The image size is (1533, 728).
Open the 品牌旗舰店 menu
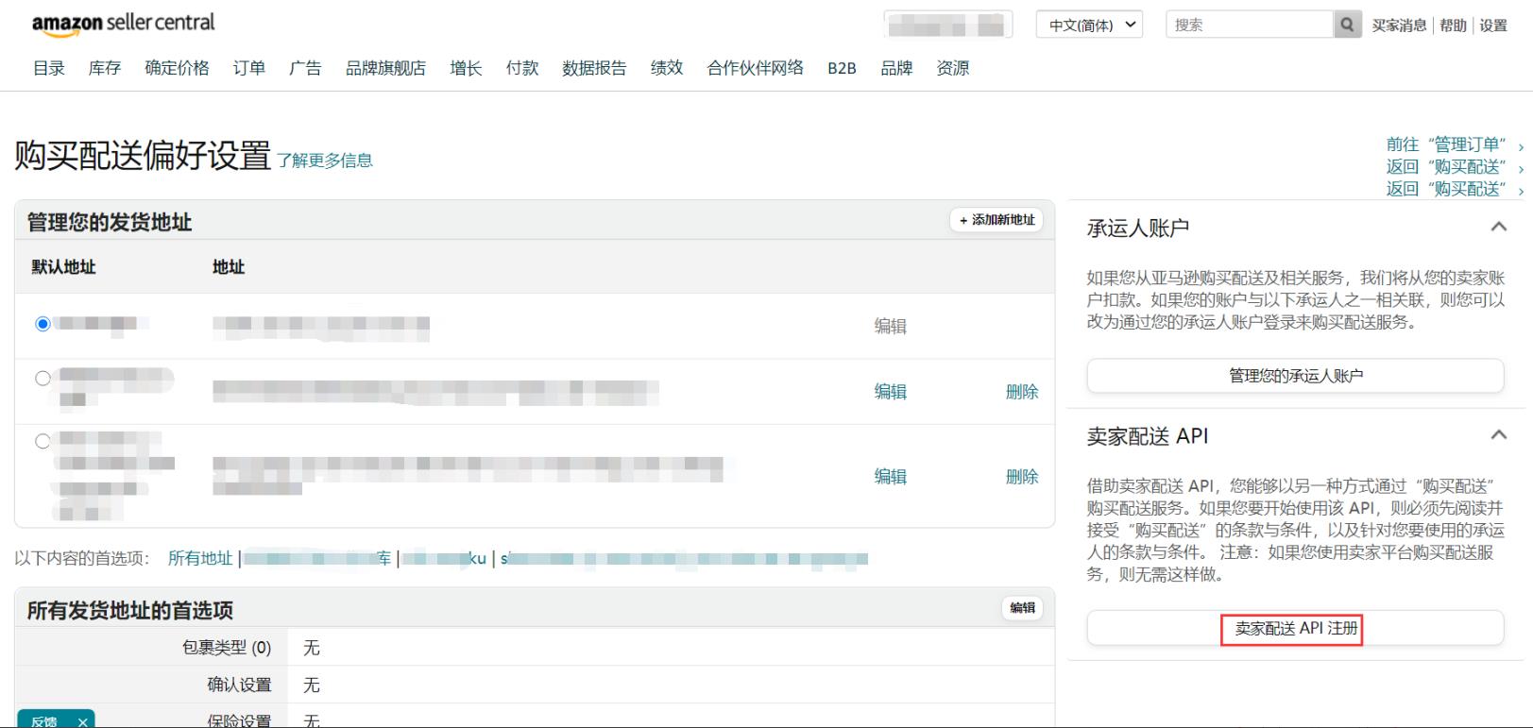point(385,68)
